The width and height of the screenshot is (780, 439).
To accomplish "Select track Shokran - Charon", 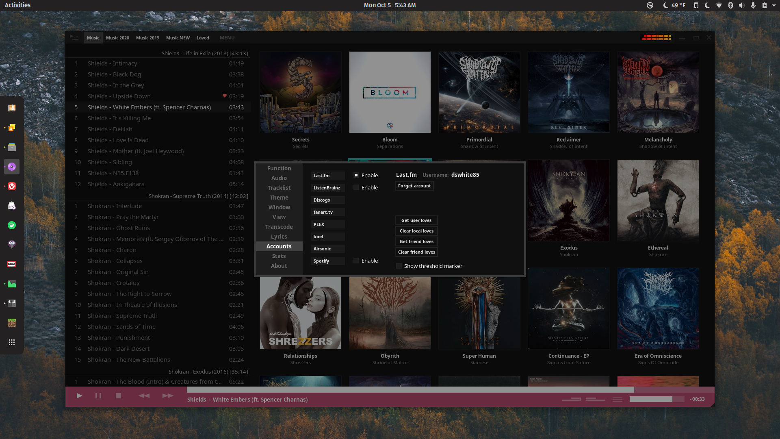I will (158, 250).
